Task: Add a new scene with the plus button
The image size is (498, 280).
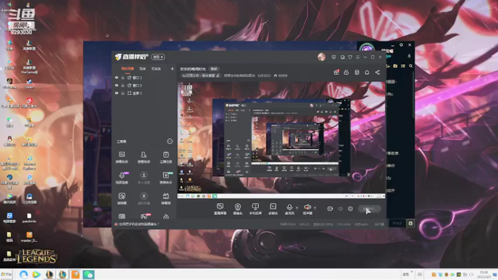Action: [x=172, y=68]
